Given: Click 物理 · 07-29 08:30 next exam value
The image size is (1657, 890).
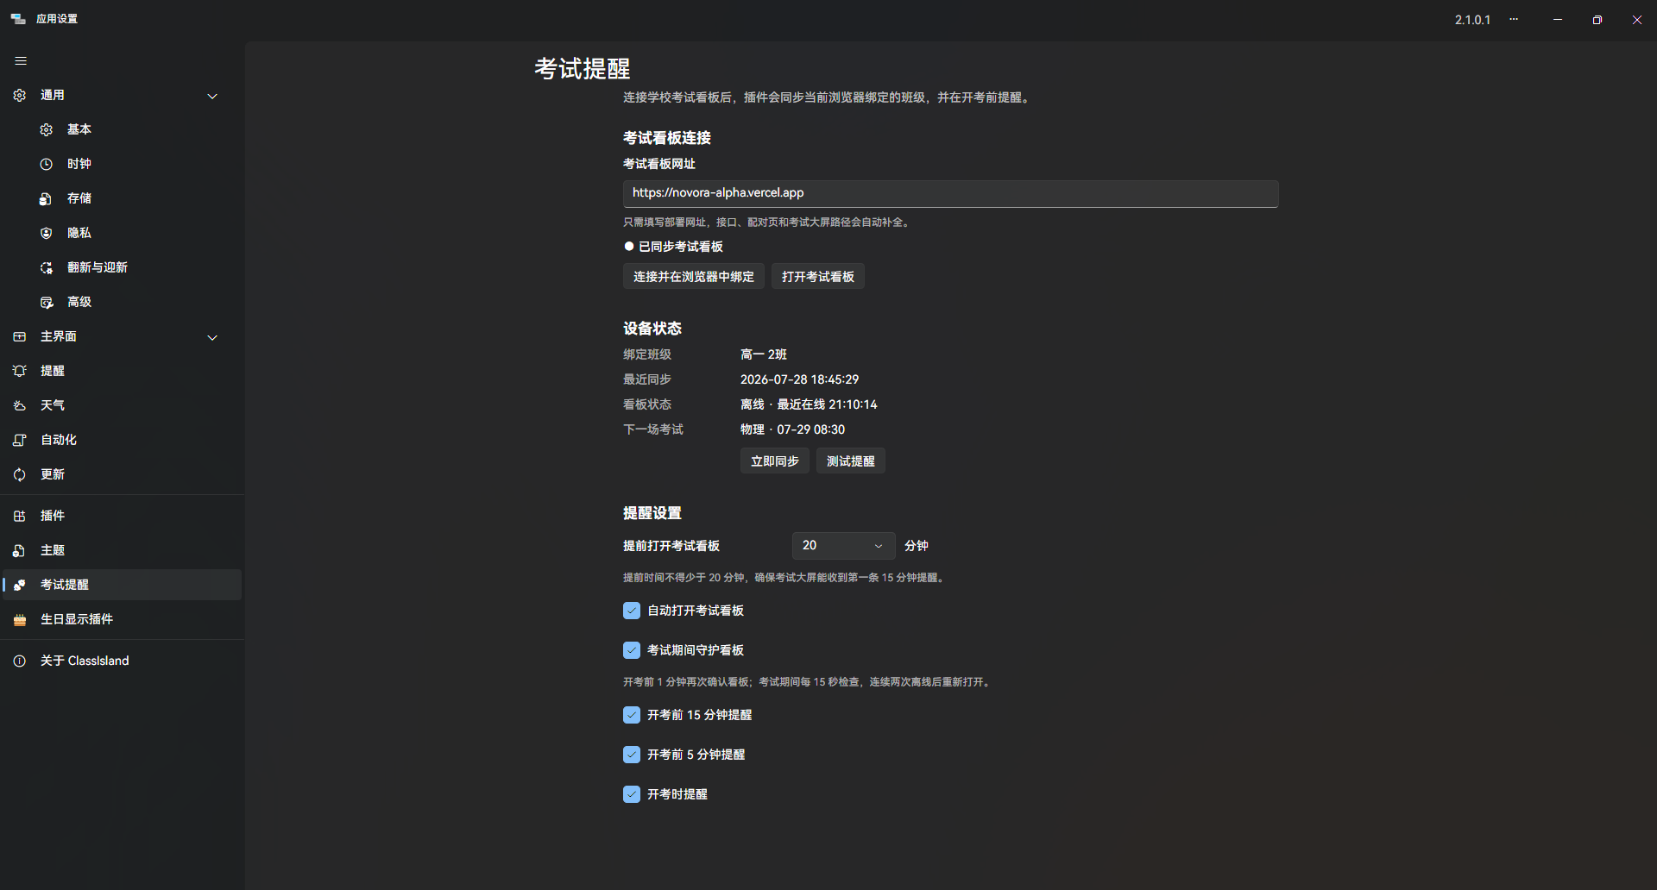Looking at the screenshot, I should [x=793, y=429].
